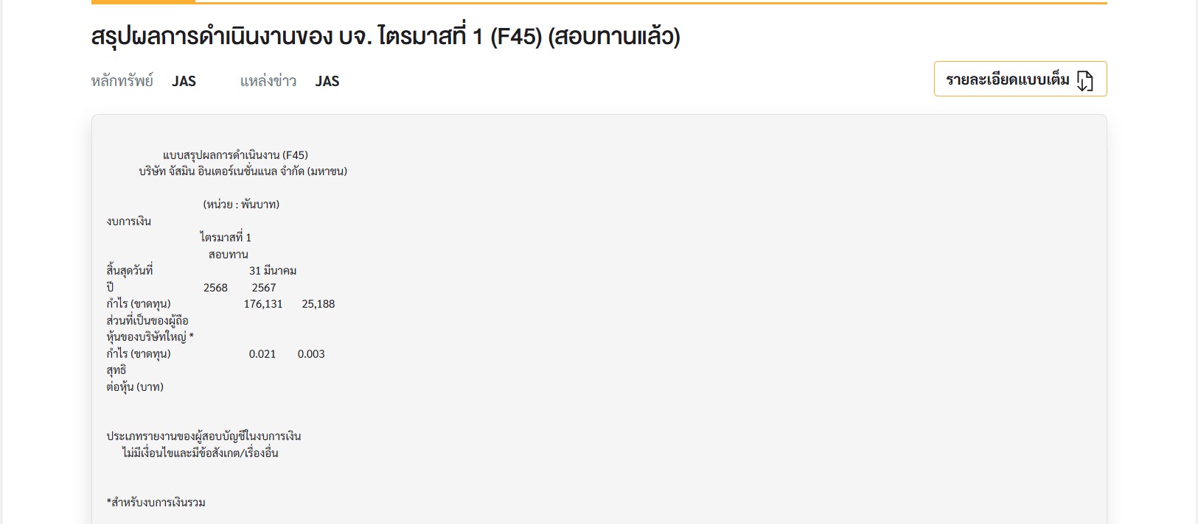Screen dimensions: 1198x524
Task: Select the profit figure 176,131
Action: click(x=263, y=303)
